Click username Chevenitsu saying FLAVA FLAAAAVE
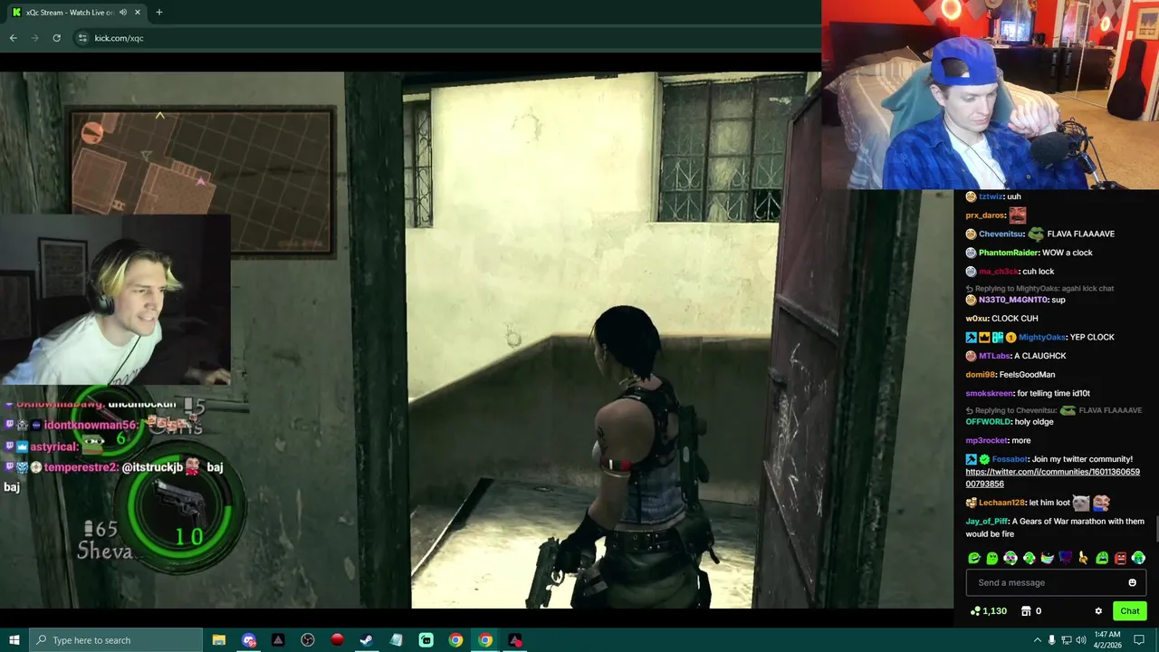This screenshot has width=1159, height=652. (x=1001, y=234)
